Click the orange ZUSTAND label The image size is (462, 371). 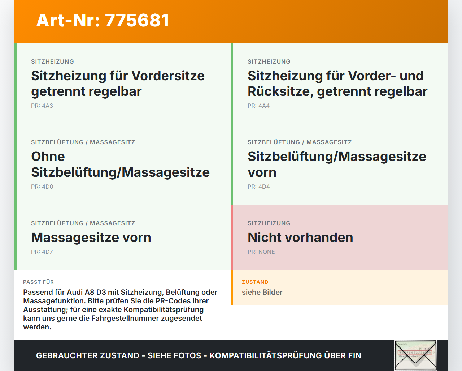255,282
